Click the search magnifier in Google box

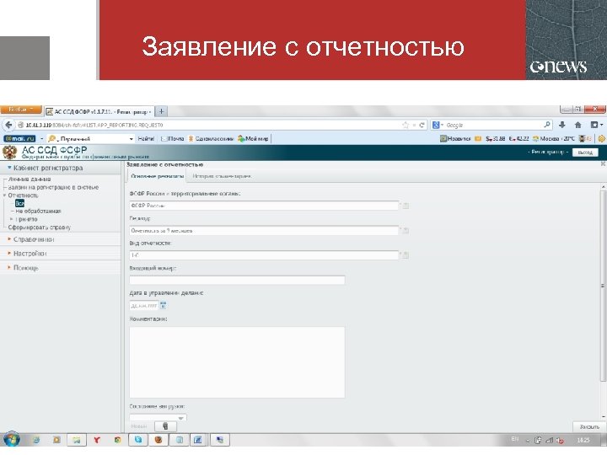(547, 125)
